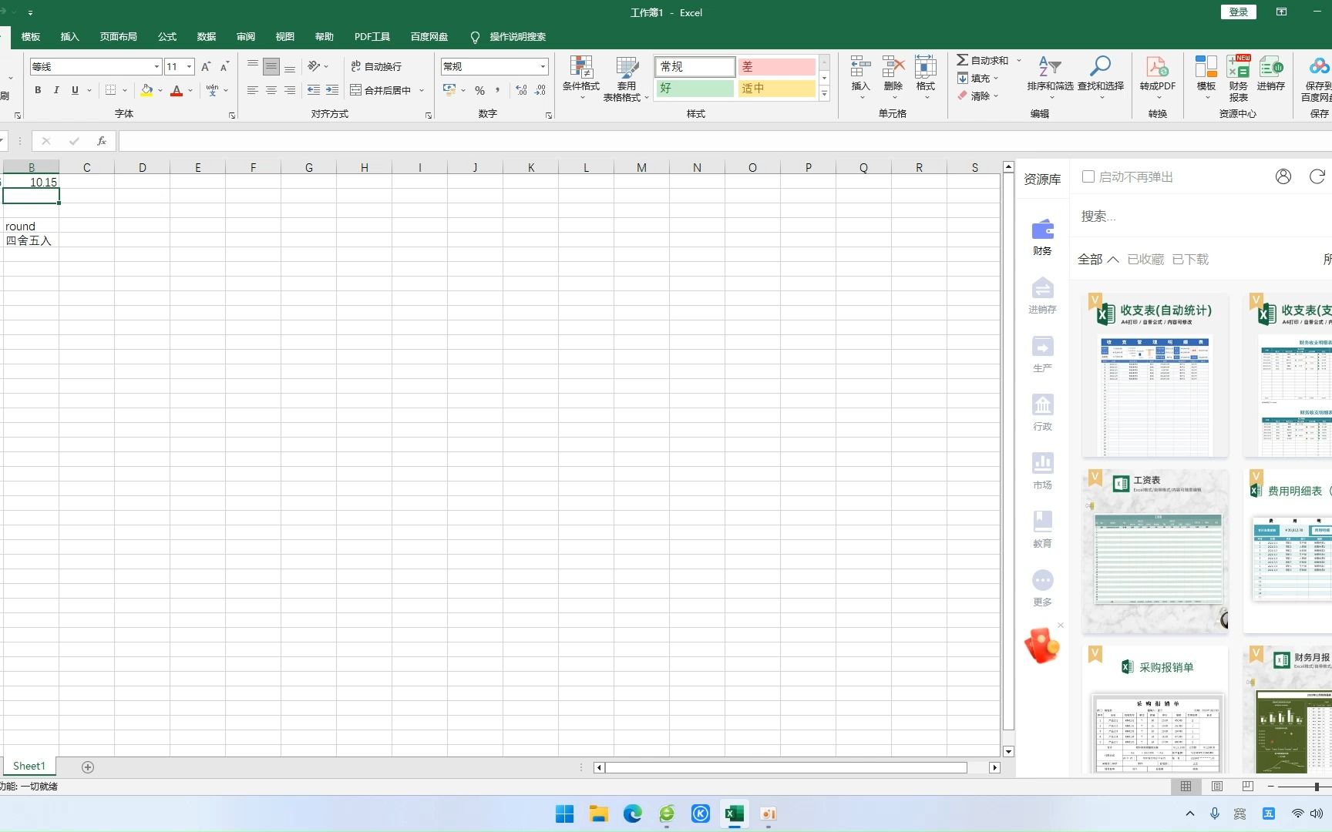Enable 自动换行 text wrapping
The height and width of the screenshot is (832, 1332).
[377, 66]
